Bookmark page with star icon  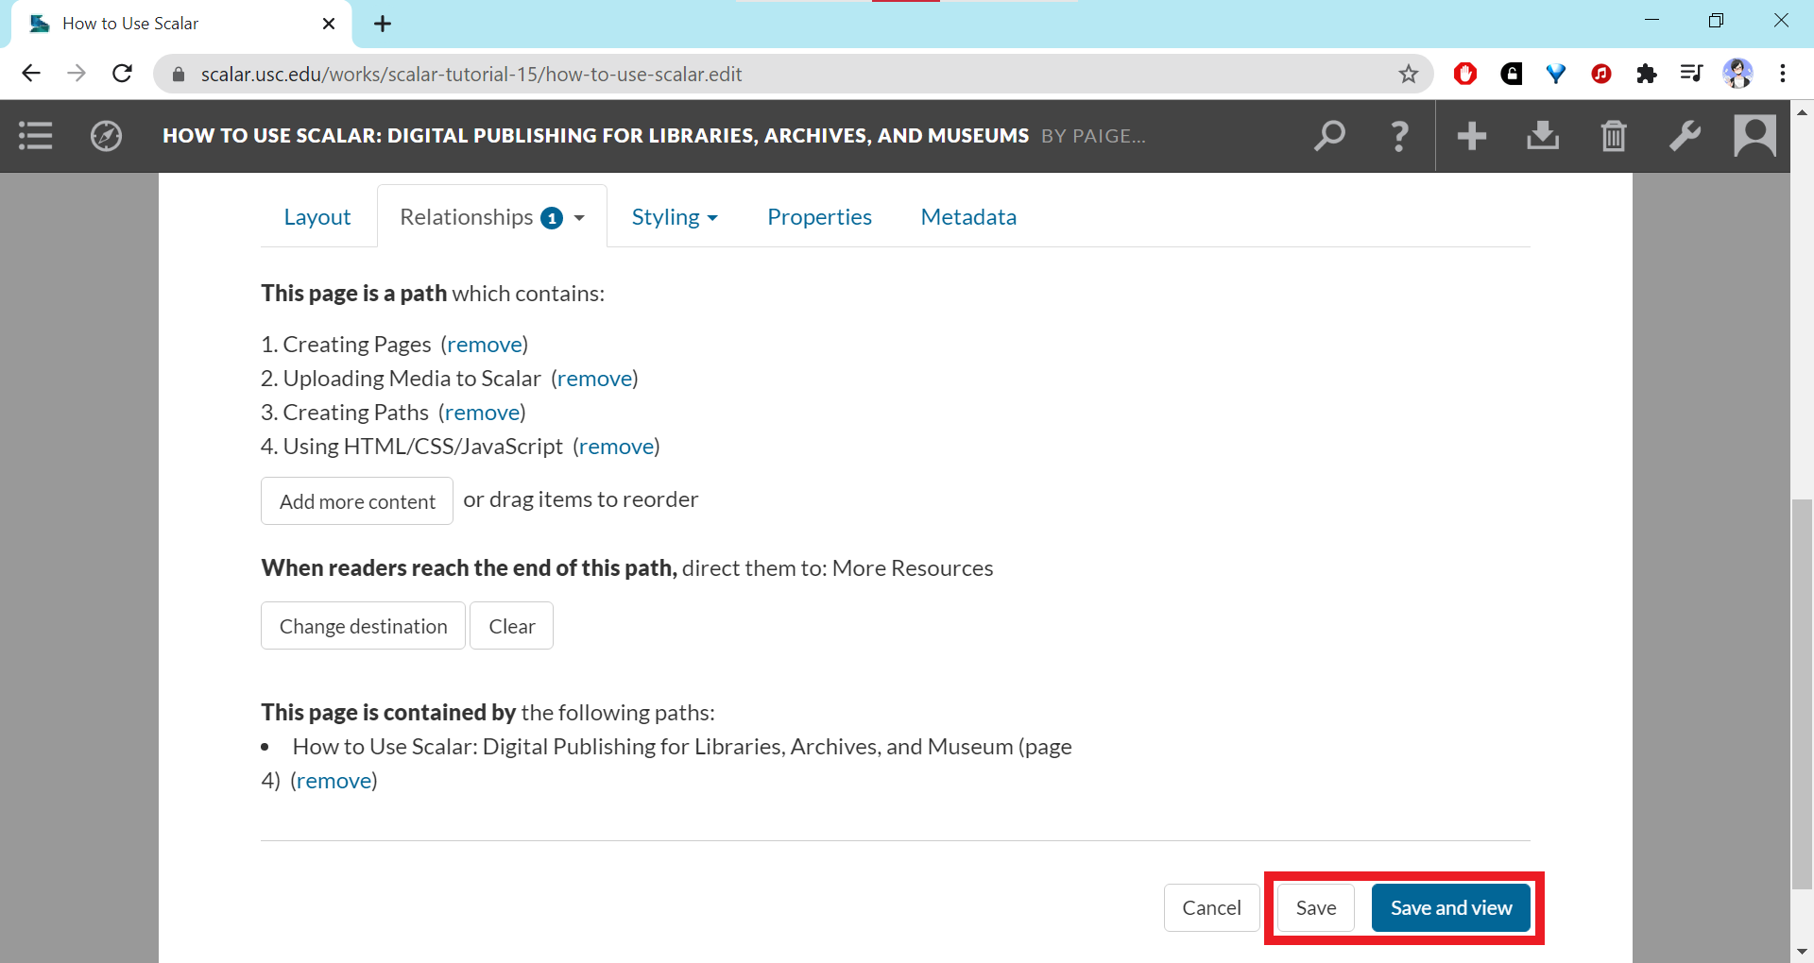point(1408,74)
